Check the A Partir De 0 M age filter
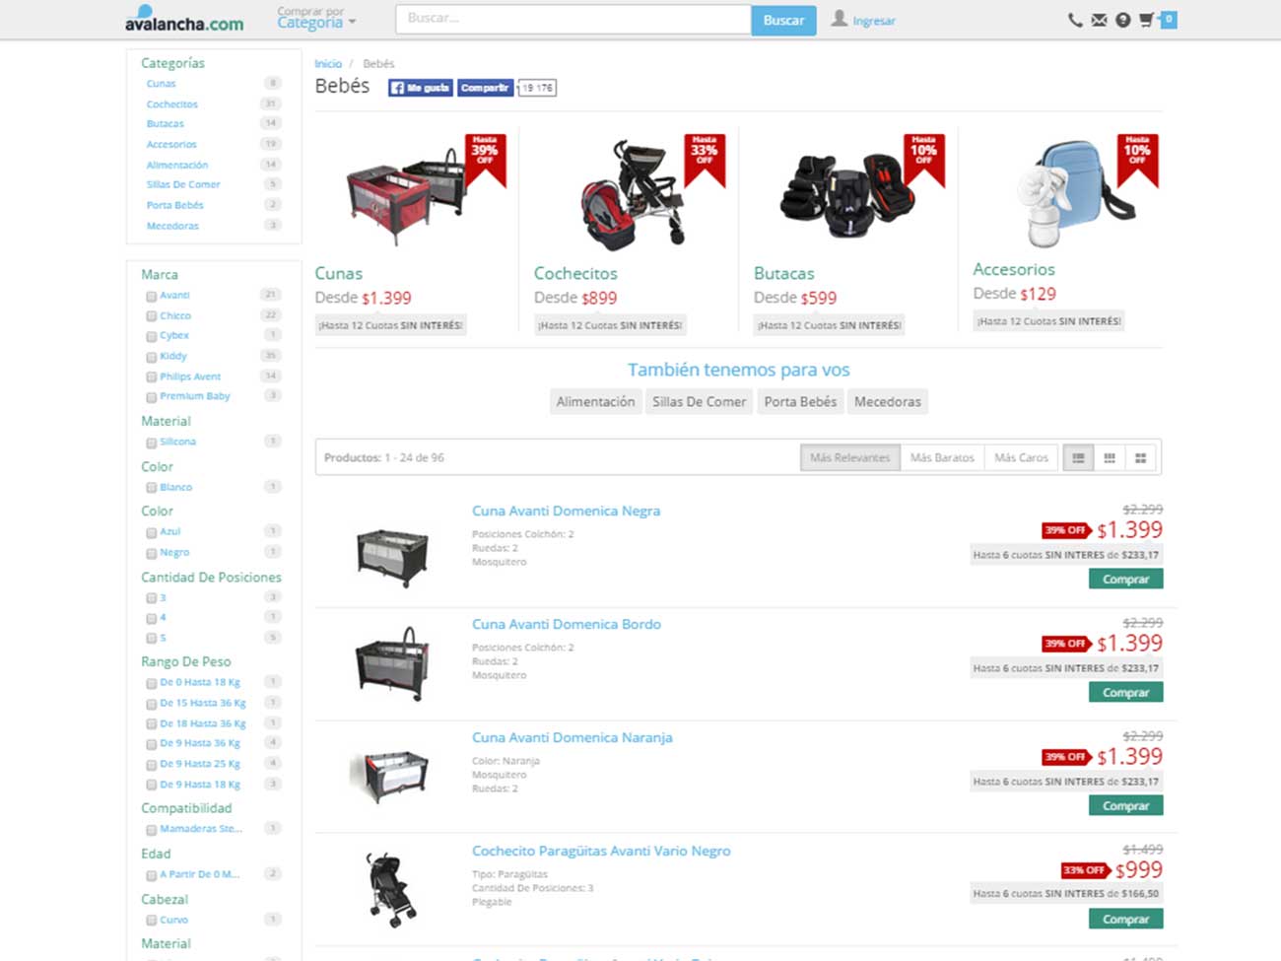This screenshot has width=1281, height=961. 152,875
